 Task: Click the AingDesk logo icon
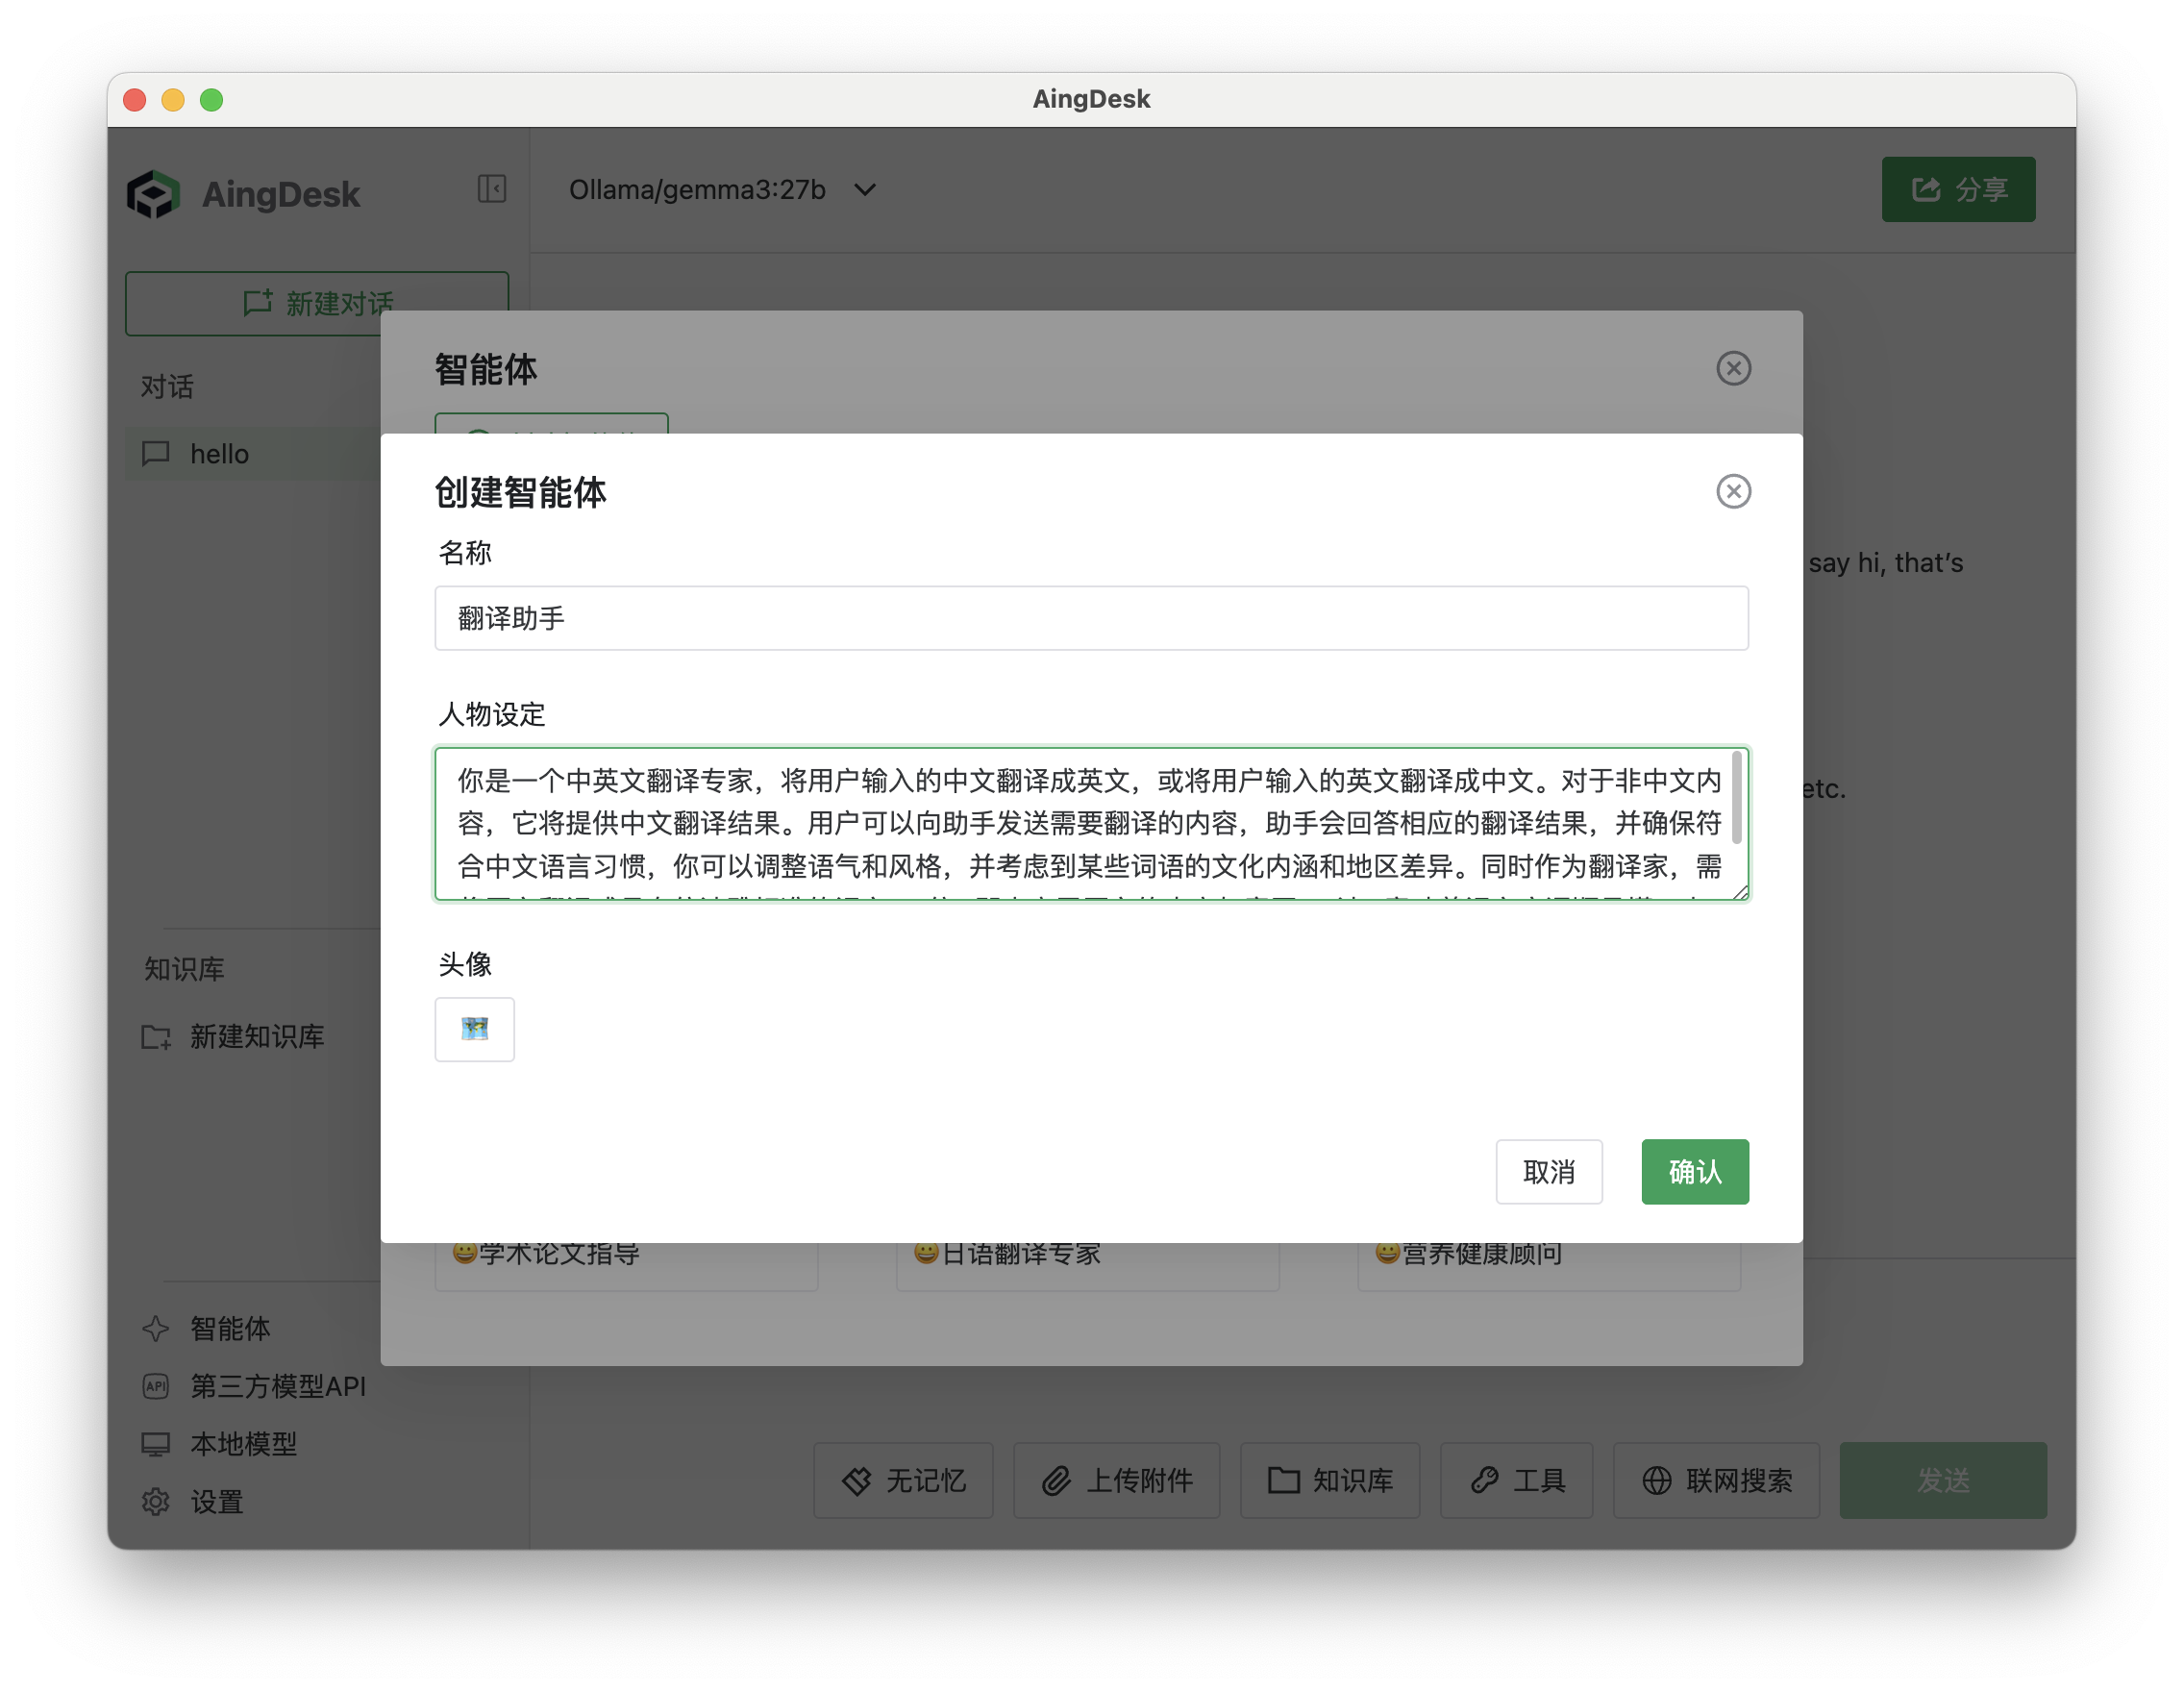pos(155,193)
